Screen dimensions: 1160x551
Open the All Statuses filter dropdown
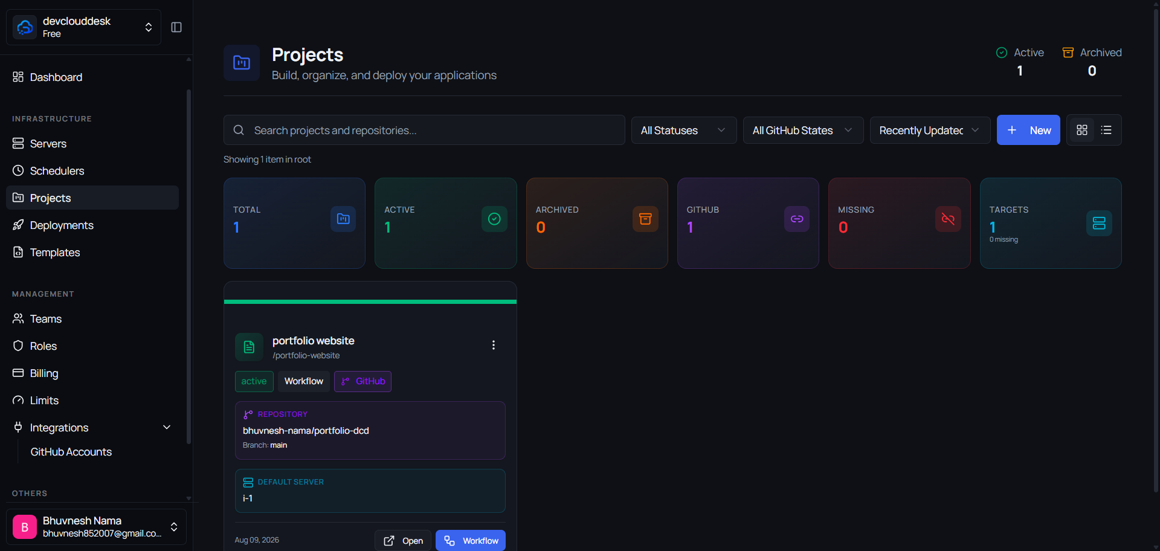point(684,130)
